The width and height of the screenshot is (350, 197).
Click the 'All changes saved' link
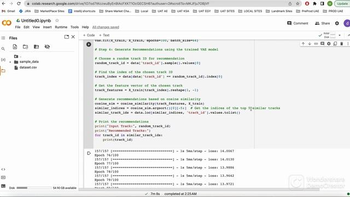pos(106,27)
